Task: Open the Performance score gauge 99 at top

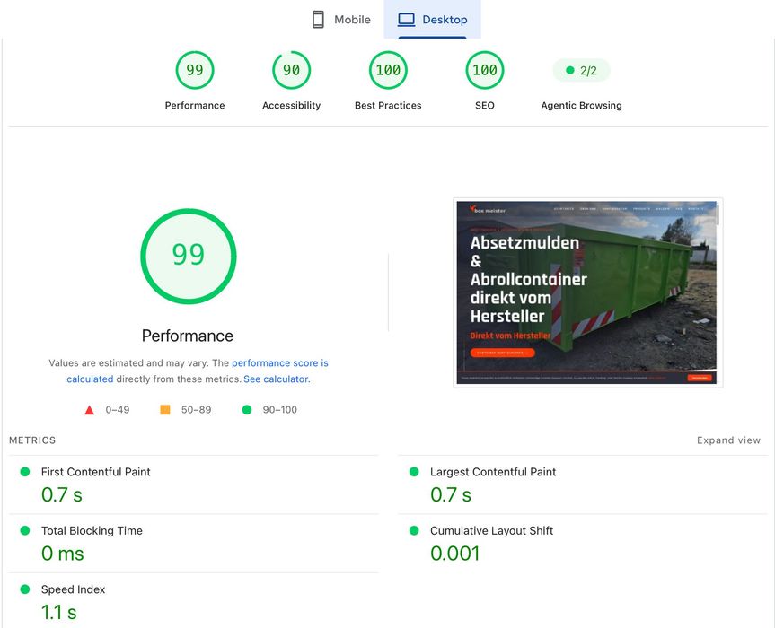Action: (x=195, y=70)
